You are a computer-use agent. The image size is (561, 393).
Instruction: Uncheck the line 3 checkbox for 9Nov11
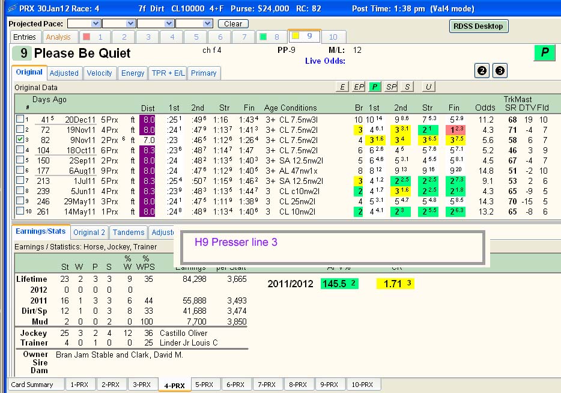point(20,139)
